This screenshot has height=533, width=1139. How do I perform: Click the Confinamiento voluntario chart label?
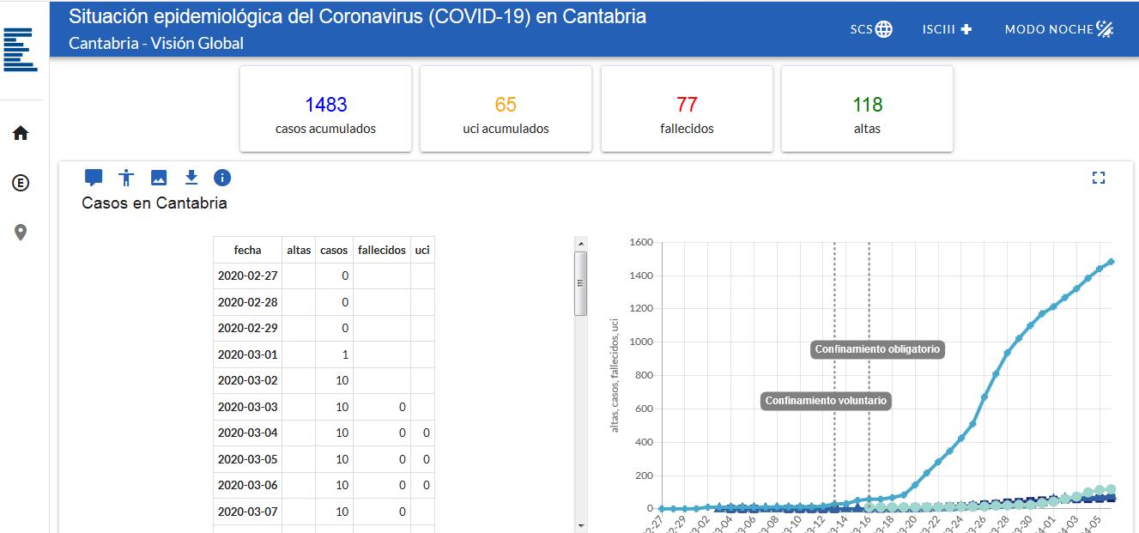pyautogui.click(x=826, y=401)
